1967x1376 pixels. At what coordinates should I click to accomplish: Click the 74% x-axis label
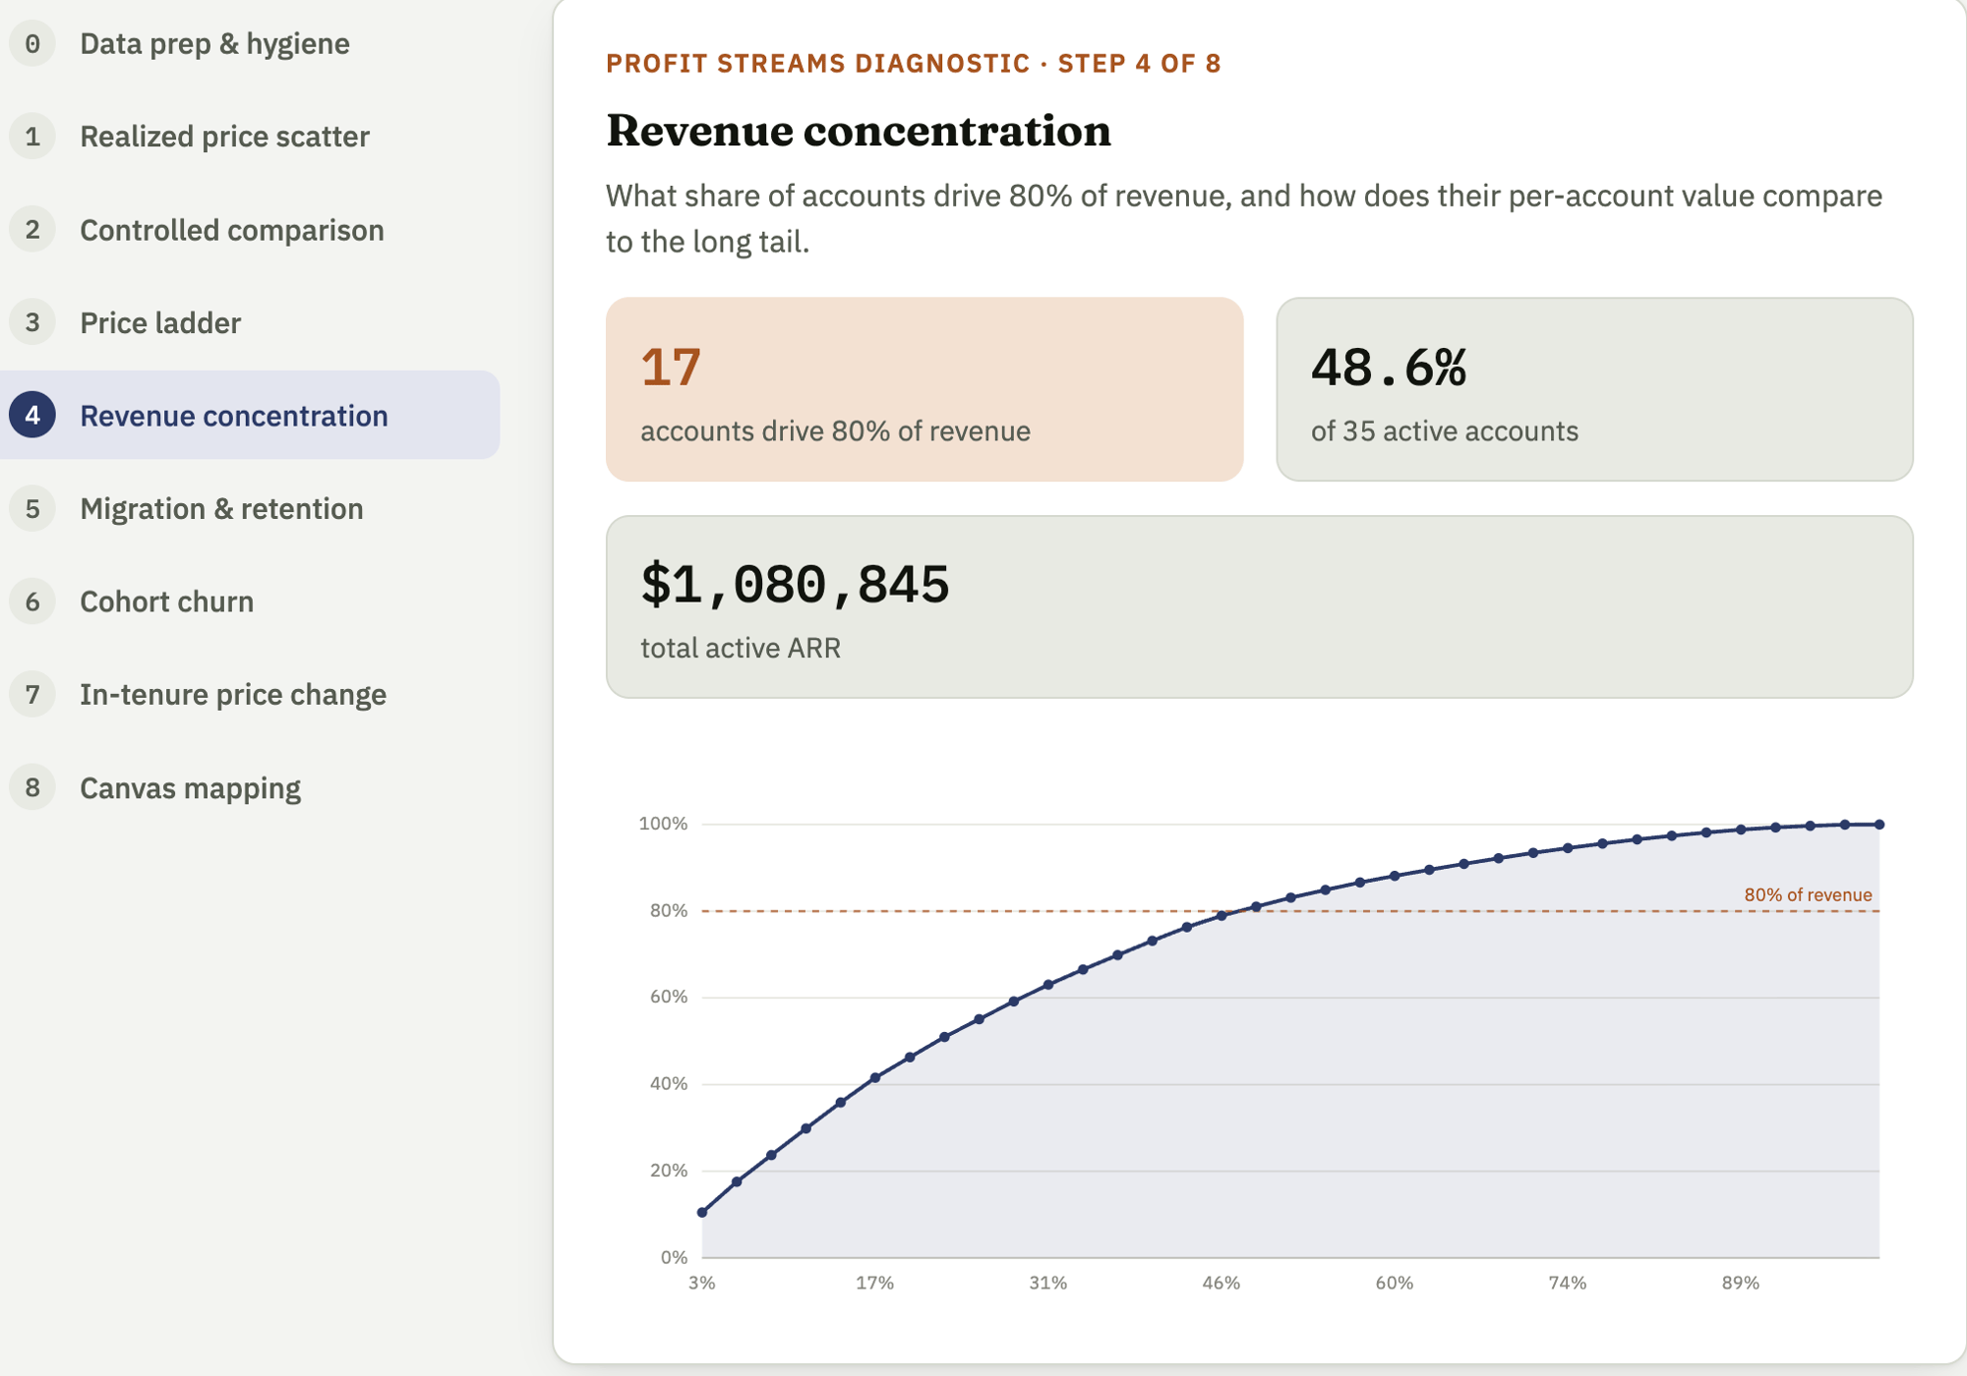pyautogui.click(x=1567, y=1283)
